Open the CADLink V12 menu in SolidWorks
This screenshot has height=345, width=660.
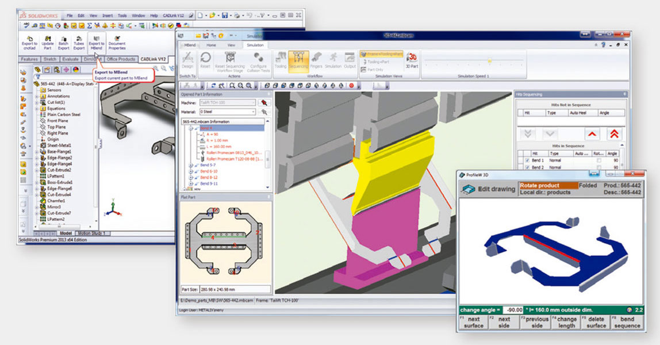point(173,16)
